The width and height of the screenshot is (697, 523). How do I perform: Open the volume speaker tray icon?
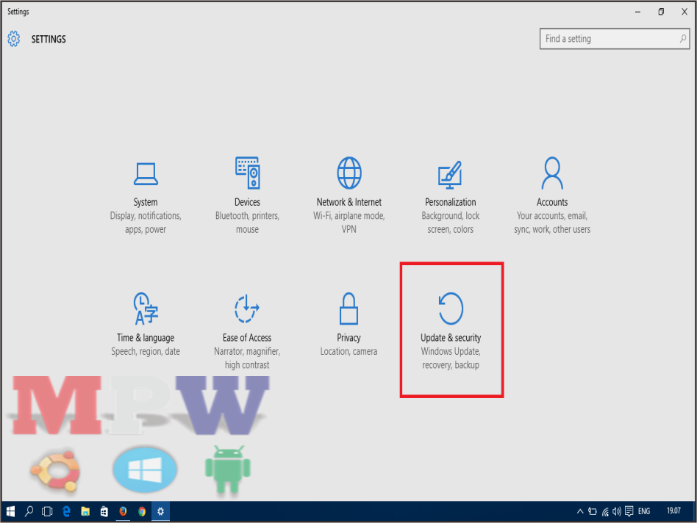(617, 511)
